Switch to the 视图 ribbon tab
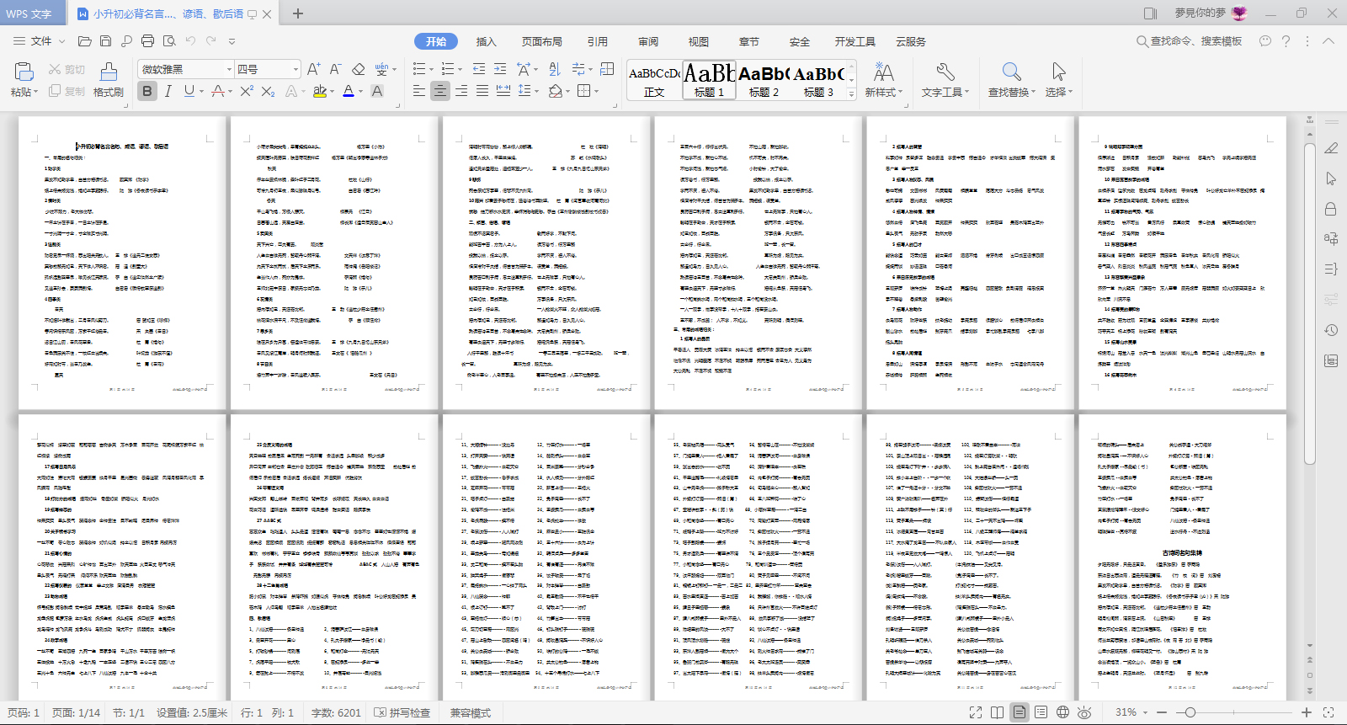This screenshot has height=725, width=1347. pyautogui.click(x=699, y=41)
